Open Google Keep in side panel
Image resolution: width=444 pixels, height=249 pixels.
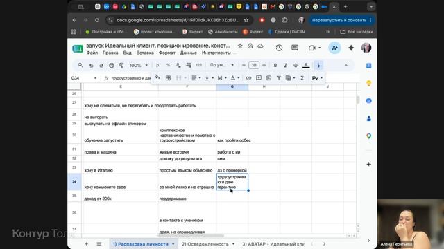[368, 83]
